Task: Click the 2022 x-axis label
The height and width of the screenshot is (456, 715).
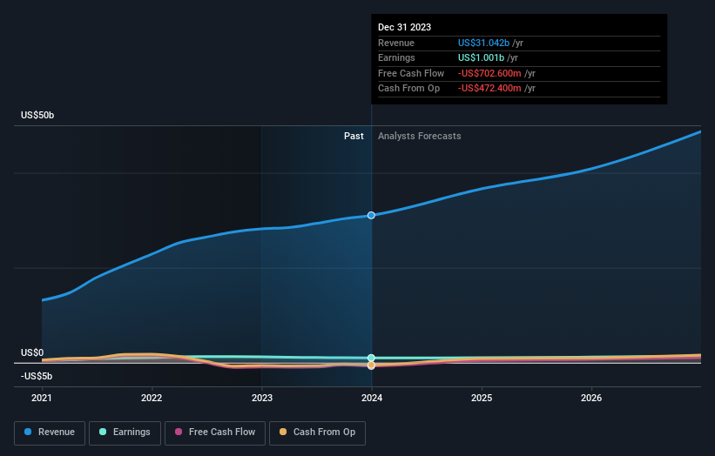Action: tap(152, 398)
